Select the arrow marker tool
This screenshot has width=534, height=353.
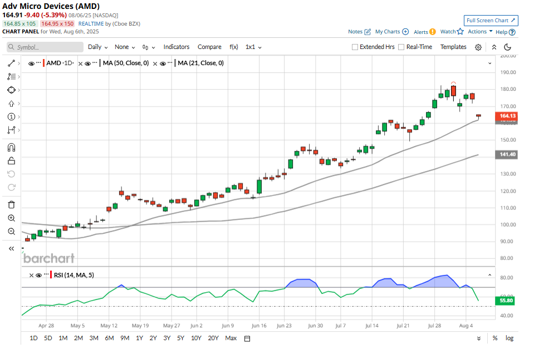point(11,104)
